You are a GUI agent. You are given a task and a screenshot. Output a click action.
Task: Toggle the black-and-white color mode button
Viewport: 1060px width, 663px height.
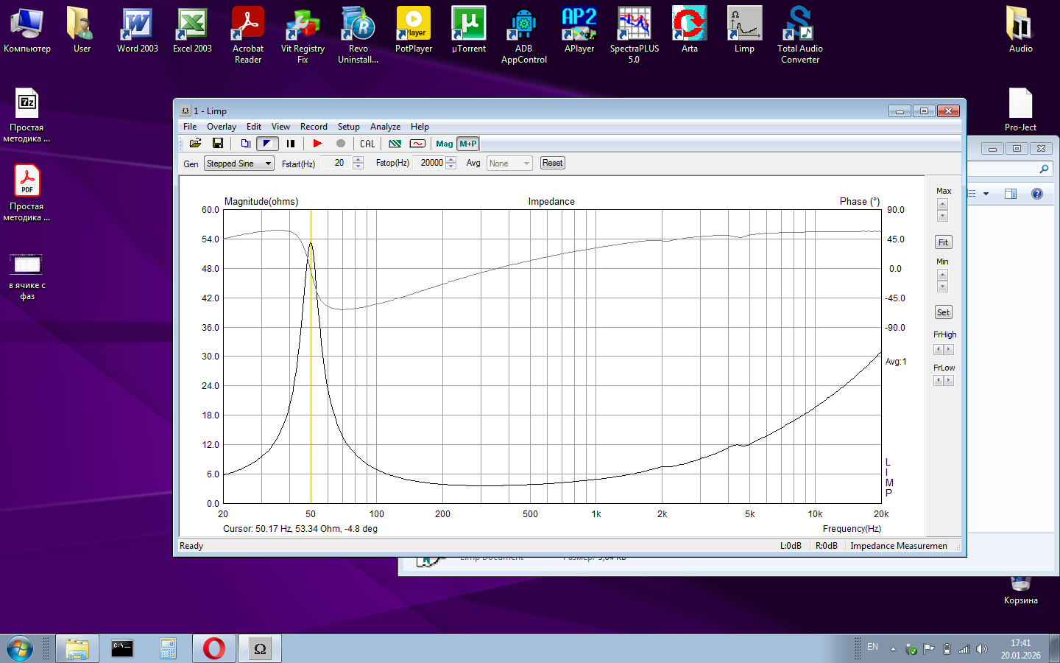coord(267,144)
